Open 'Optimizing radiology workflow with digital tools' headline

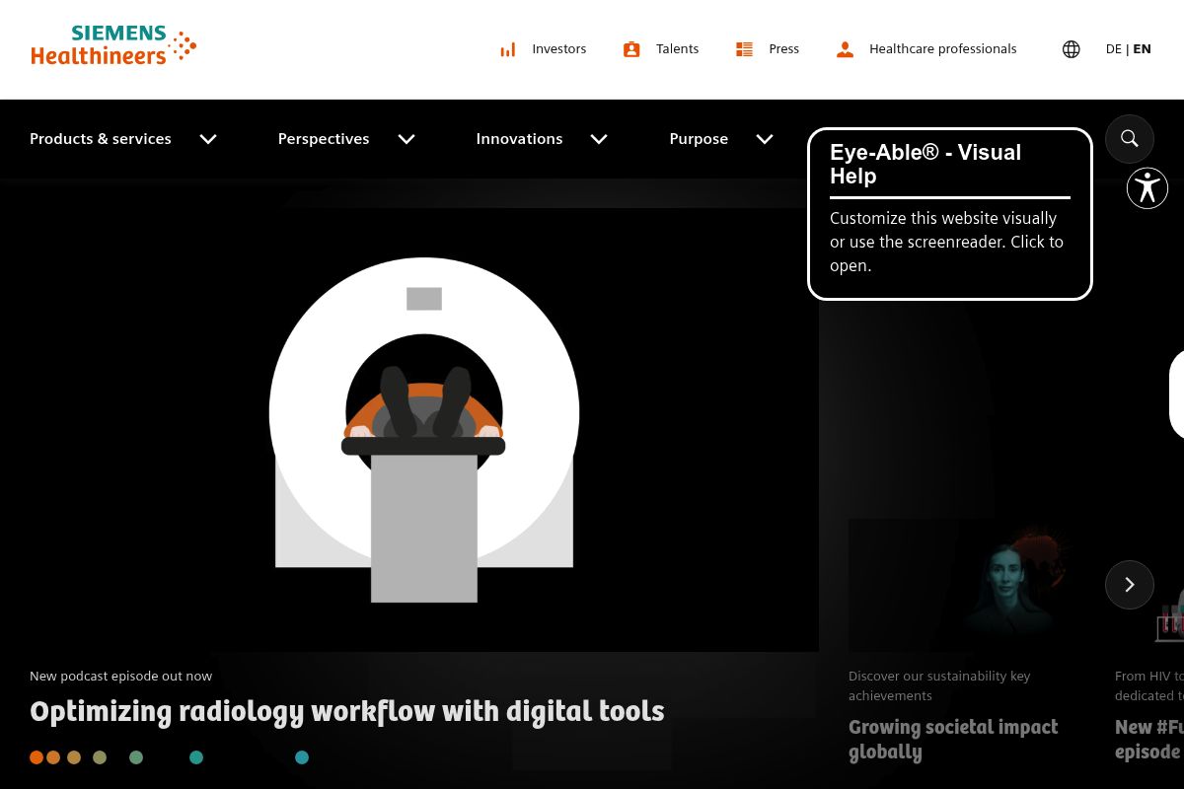point(347,711)
